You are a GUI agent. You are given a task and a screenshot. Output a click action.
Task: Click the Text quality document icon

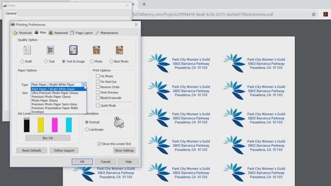pos(50,50)
